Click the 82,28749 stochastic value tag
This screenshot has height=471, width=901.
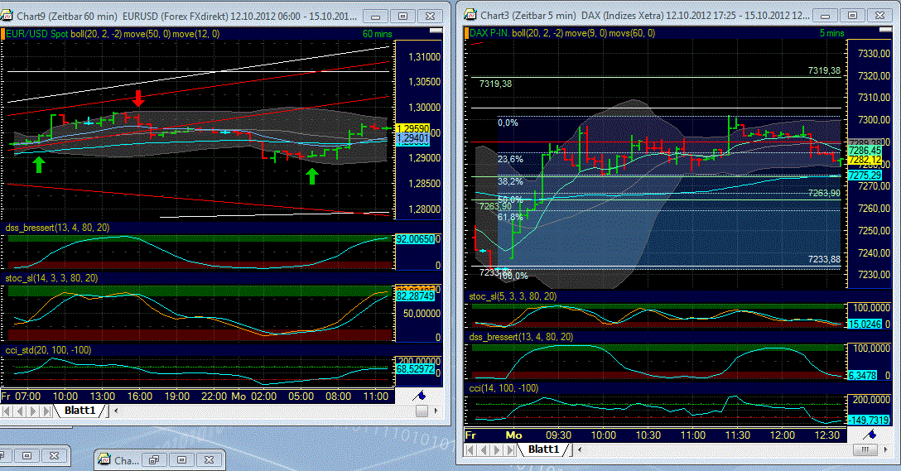[416, 296]
